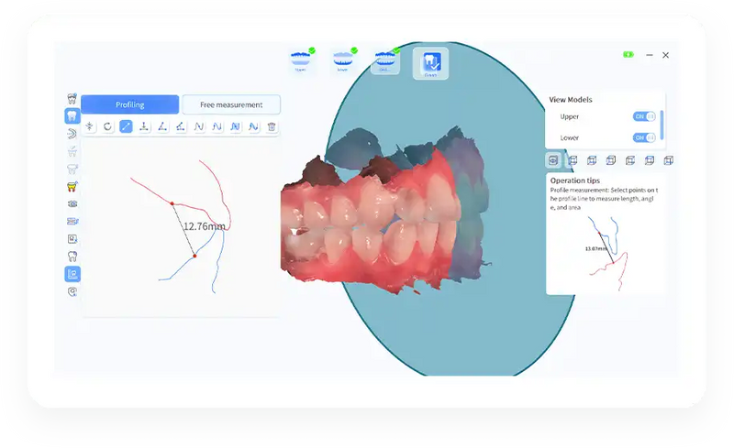Screen dimensions: 734x448
Task: Click the yellow and red colored tooth icon
Action: 72,187
